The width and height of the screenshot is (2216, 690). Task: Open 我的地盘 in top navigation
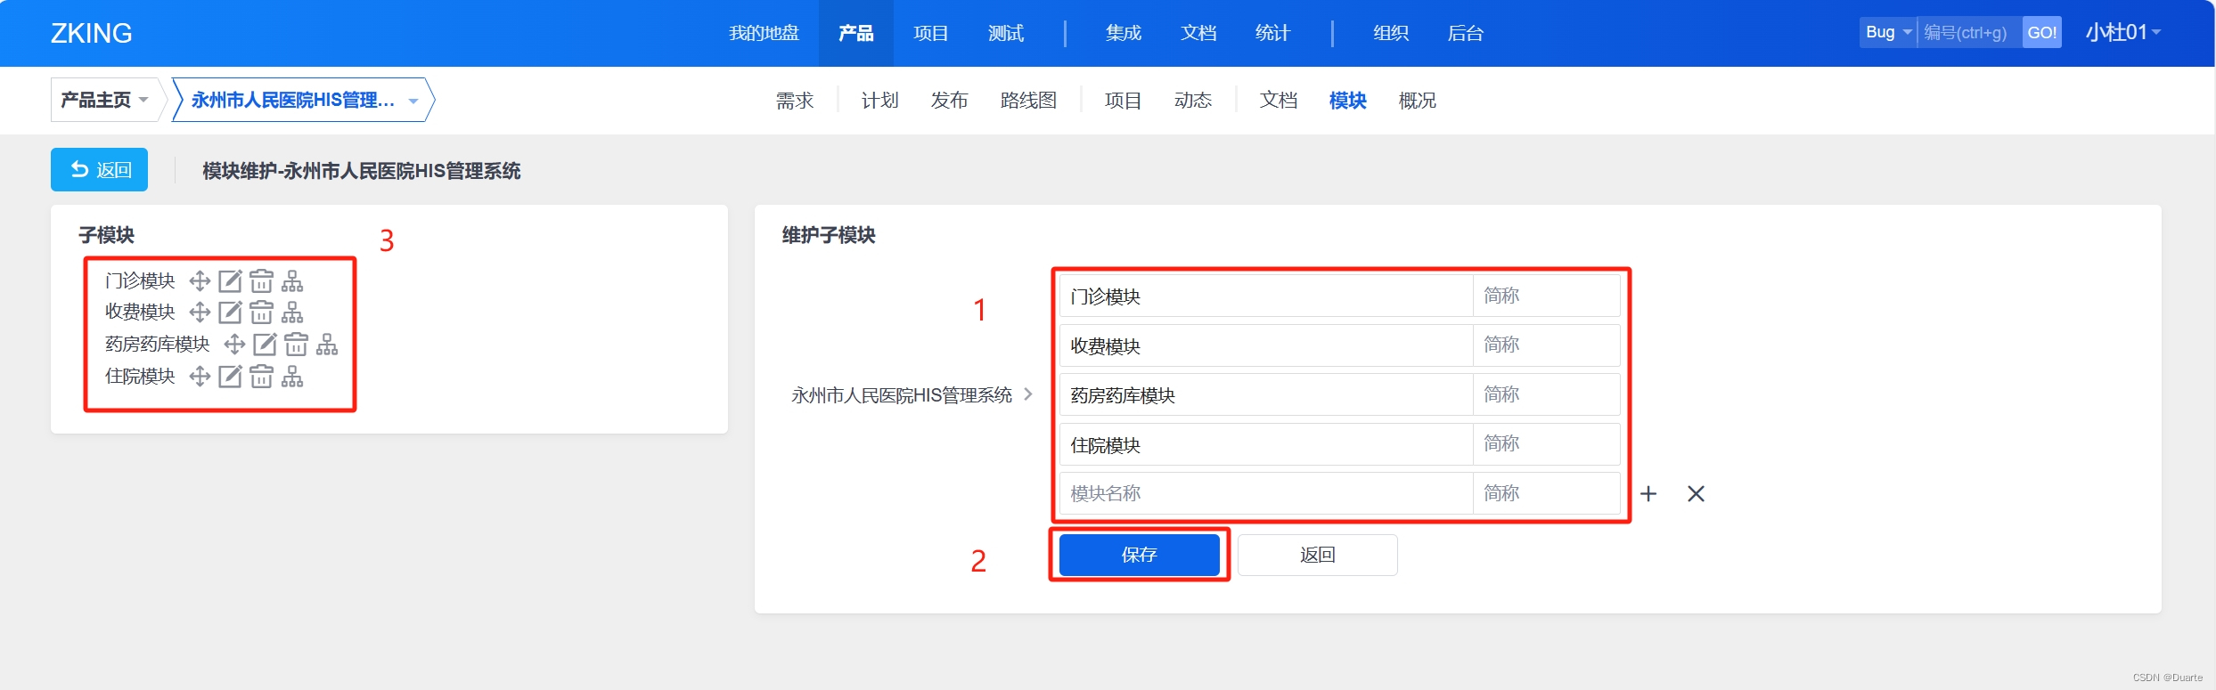point(764,33)
